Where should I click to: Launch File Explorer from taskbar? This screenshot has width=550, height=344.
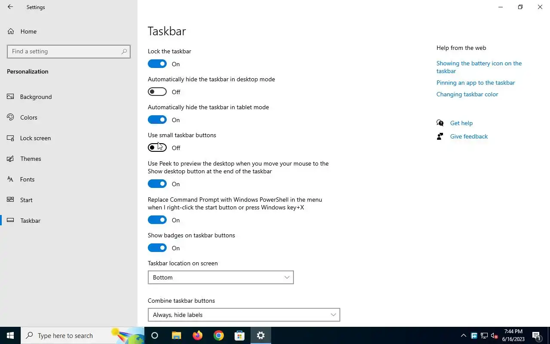pos(176,335)
